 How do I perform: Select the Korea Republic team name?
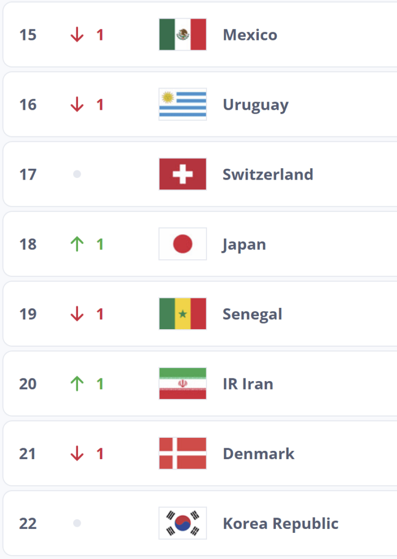click(280, 524)
